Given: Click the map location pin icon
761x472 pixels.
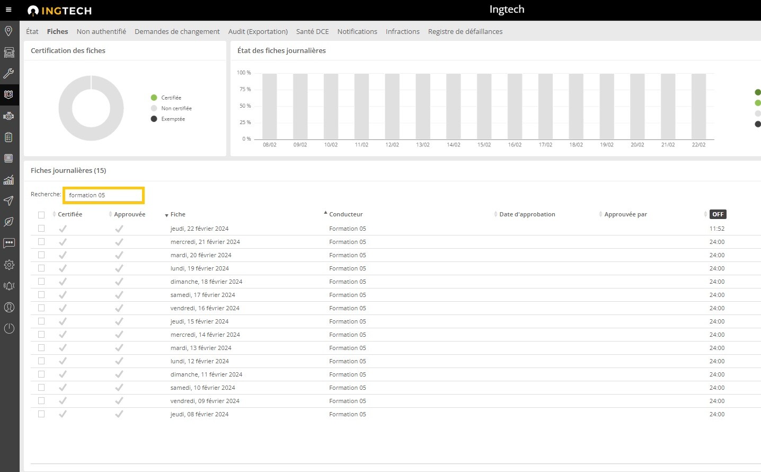Looking at the screenshot, I should (x=8, y=31).
